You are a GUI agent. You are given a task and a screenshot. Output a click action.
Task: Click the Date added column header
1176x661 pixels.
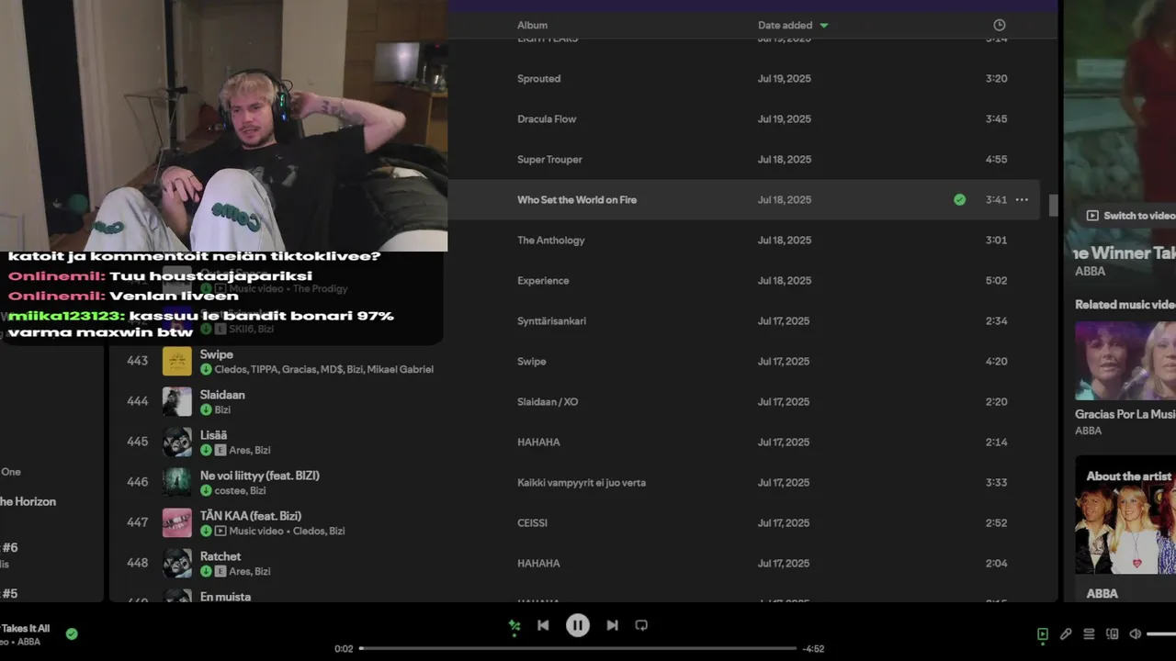[785, 25]
